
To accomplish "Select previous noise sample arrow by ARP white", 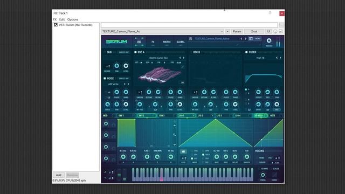I will [x=125, y=84].
